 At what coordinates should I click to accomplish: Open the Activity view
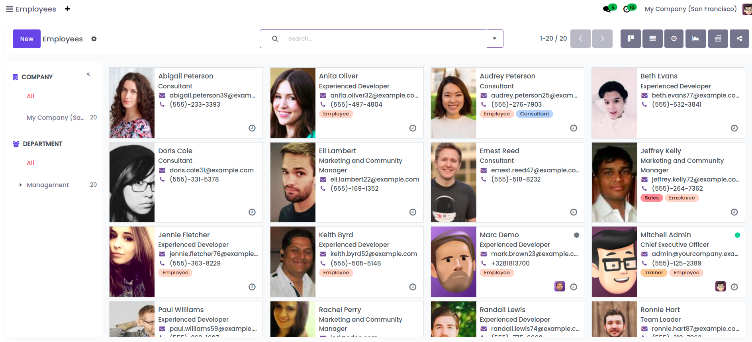click(x=674, y=39)
